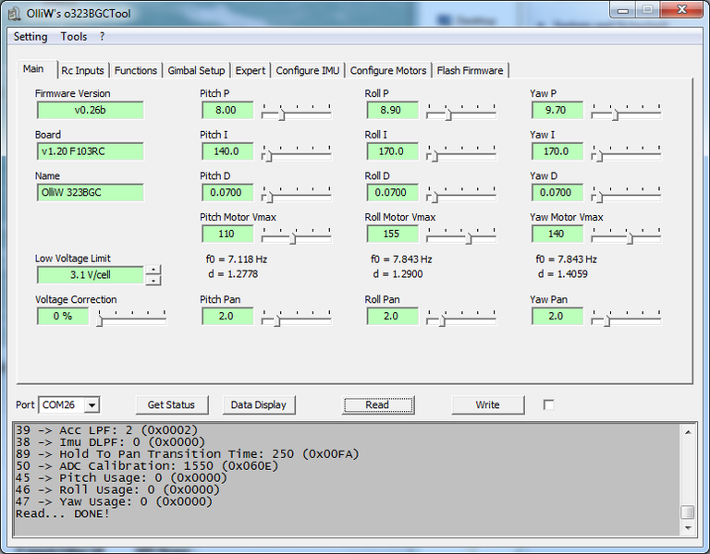This screenshot has width=710, height=554.
Task: Click the Voltage Correction slider
Action: pos(132,317)
